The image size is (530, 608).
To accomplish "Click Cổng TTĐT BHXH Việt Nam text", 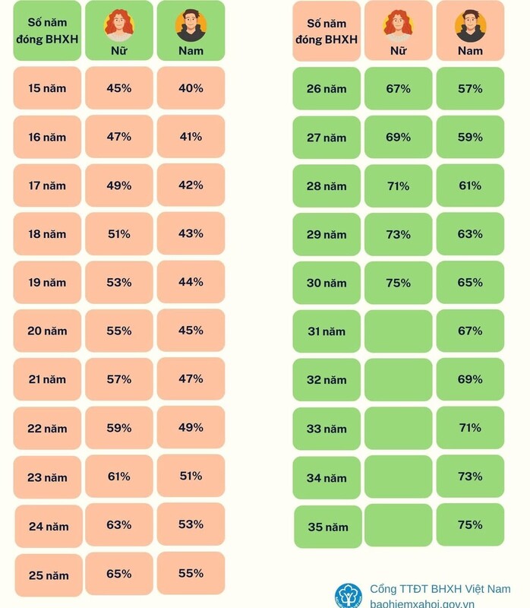I will [440, 588].
